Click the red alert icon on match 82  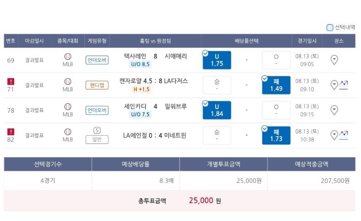click(11, 132)
